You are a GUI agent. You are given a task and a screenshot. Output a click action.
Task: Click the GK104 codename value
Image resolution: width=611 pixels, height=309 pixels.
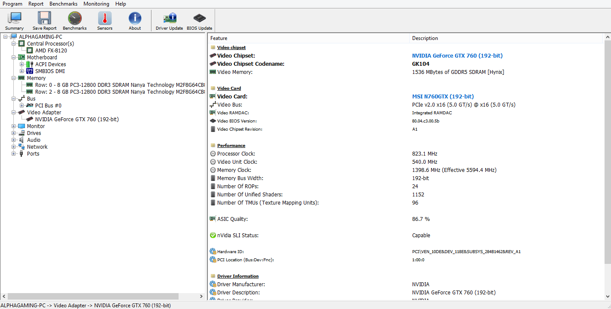click(420, 64)
